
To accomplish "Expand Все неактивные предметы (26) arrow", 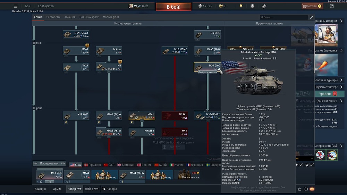I will (341, 146).
